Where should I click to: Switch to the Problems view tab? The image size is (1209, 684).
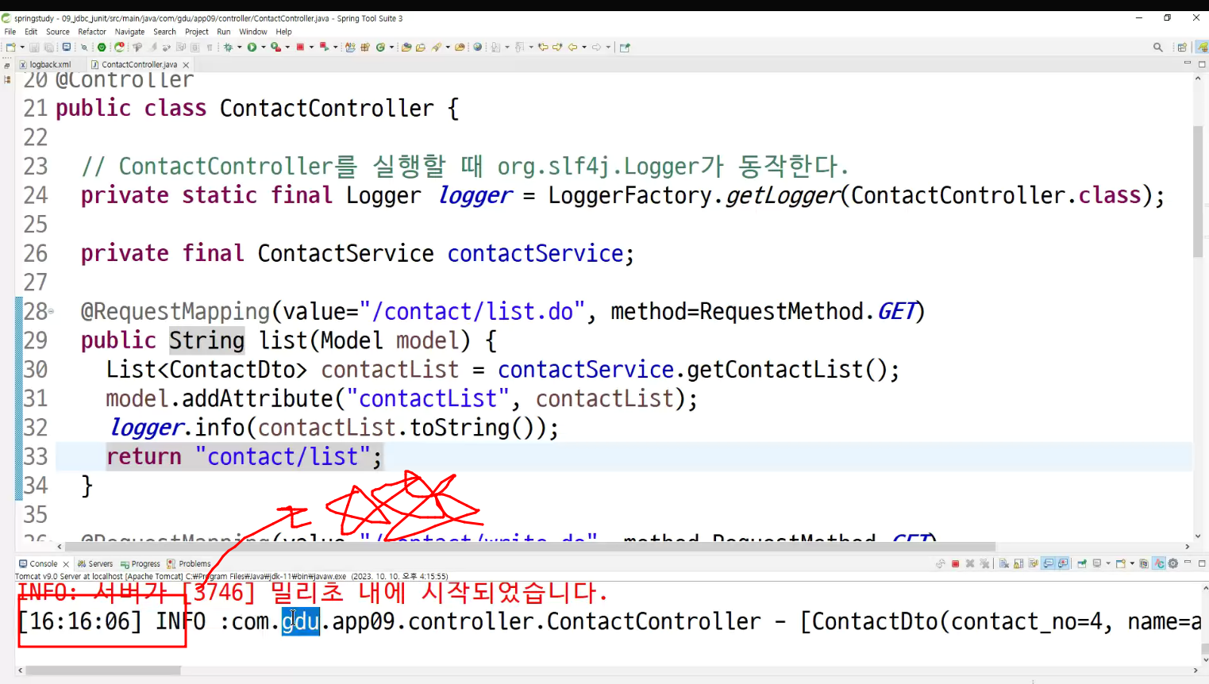click(x=189, y=563)
